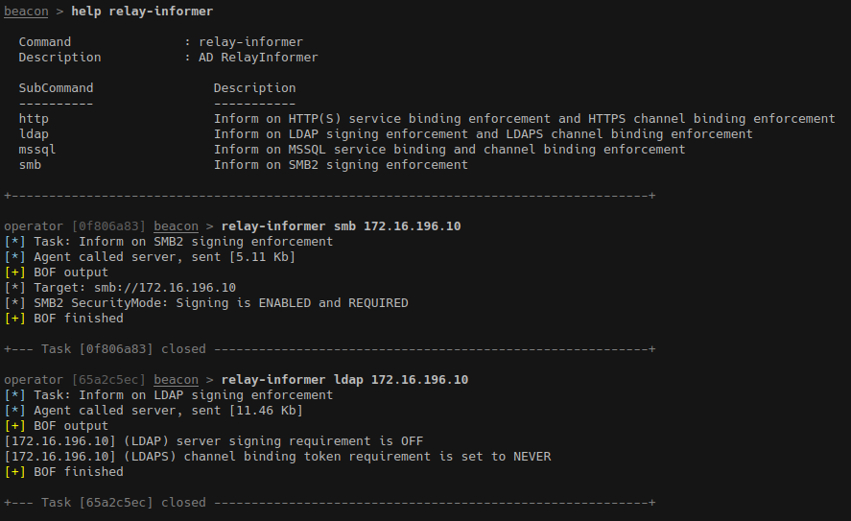Click the beacon link before relay-informer smb command
This screenshot has height=521, width=851.
[176, 226]
